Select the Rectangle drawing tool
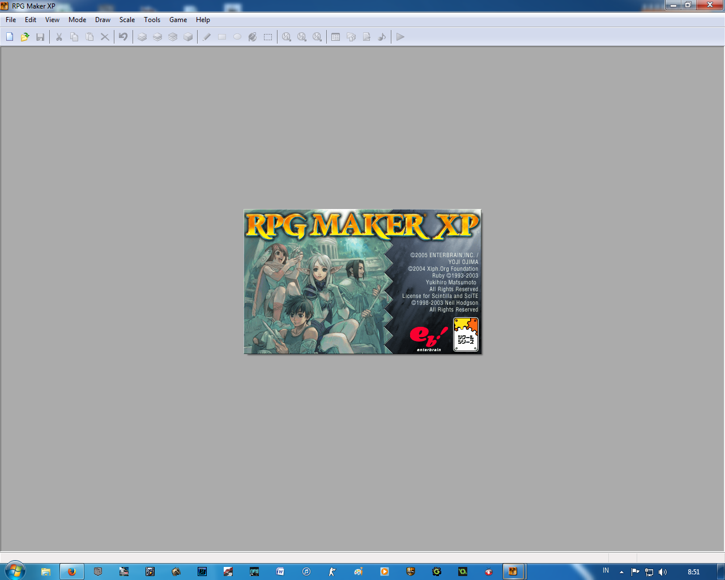This screenshot has height=580, width=725. click(222, 37)
